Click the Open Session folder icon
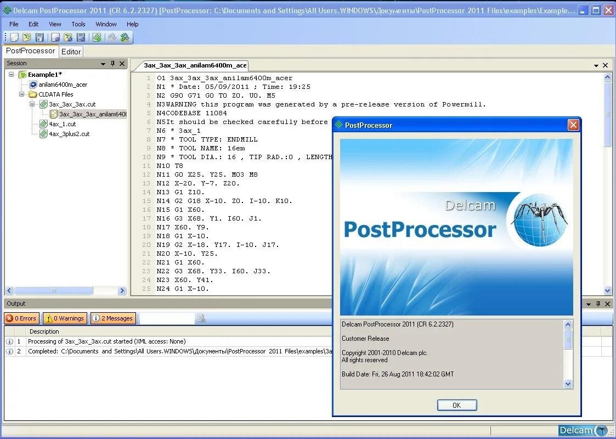This screenshot has height=439, width=616. pos(27,37)
